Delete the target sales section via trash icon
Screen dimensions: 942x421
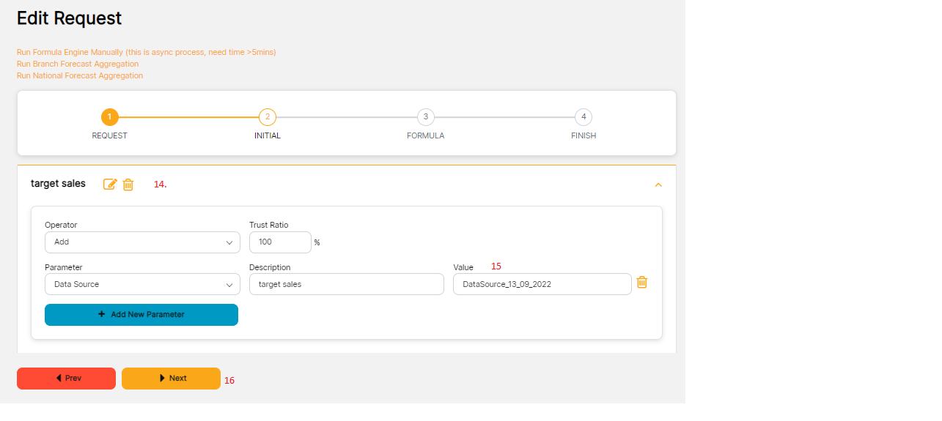click(x=128, y=185)
